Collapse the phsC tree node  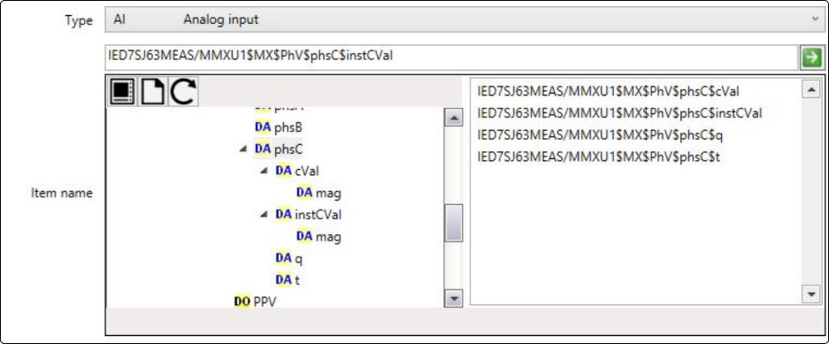pos(243,149)
